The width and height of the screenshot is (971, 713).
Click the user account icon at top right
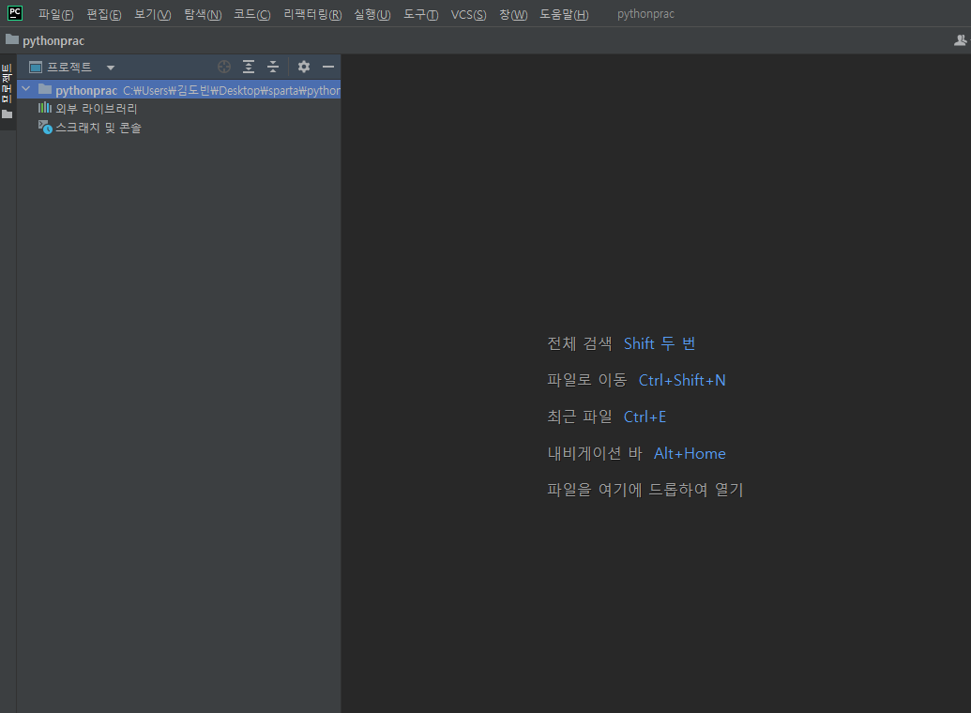coord(960,40)
